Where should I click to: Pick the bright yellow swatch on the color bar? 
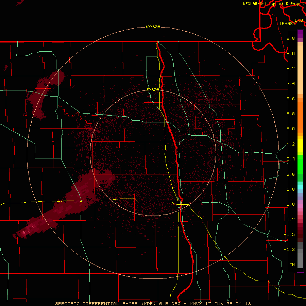[x=300, y=146]
